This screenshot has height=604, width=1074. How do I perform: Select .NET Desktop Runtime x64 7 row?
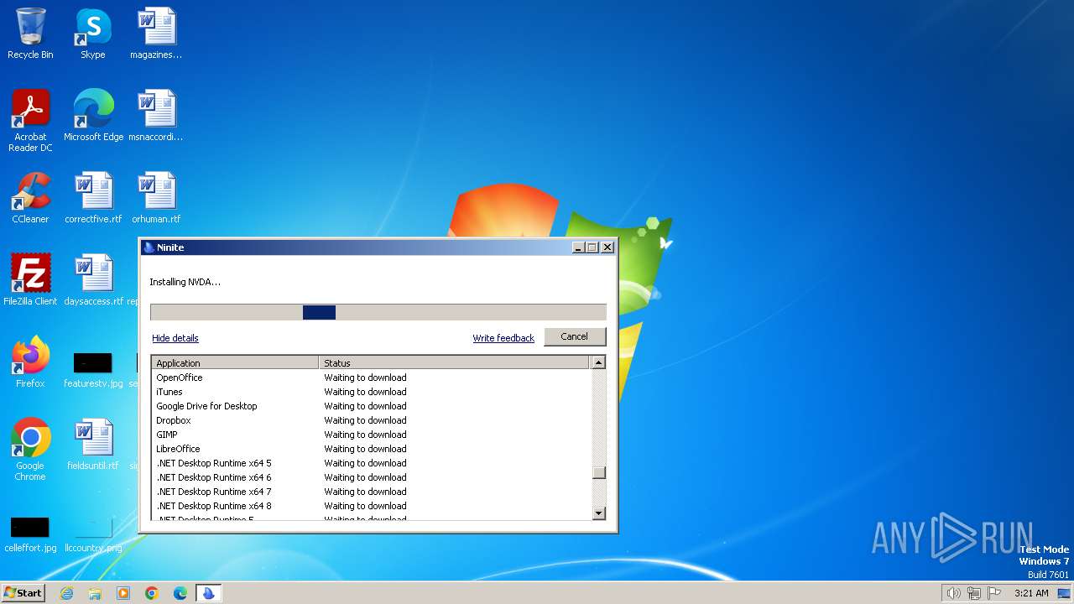(372, 492)
